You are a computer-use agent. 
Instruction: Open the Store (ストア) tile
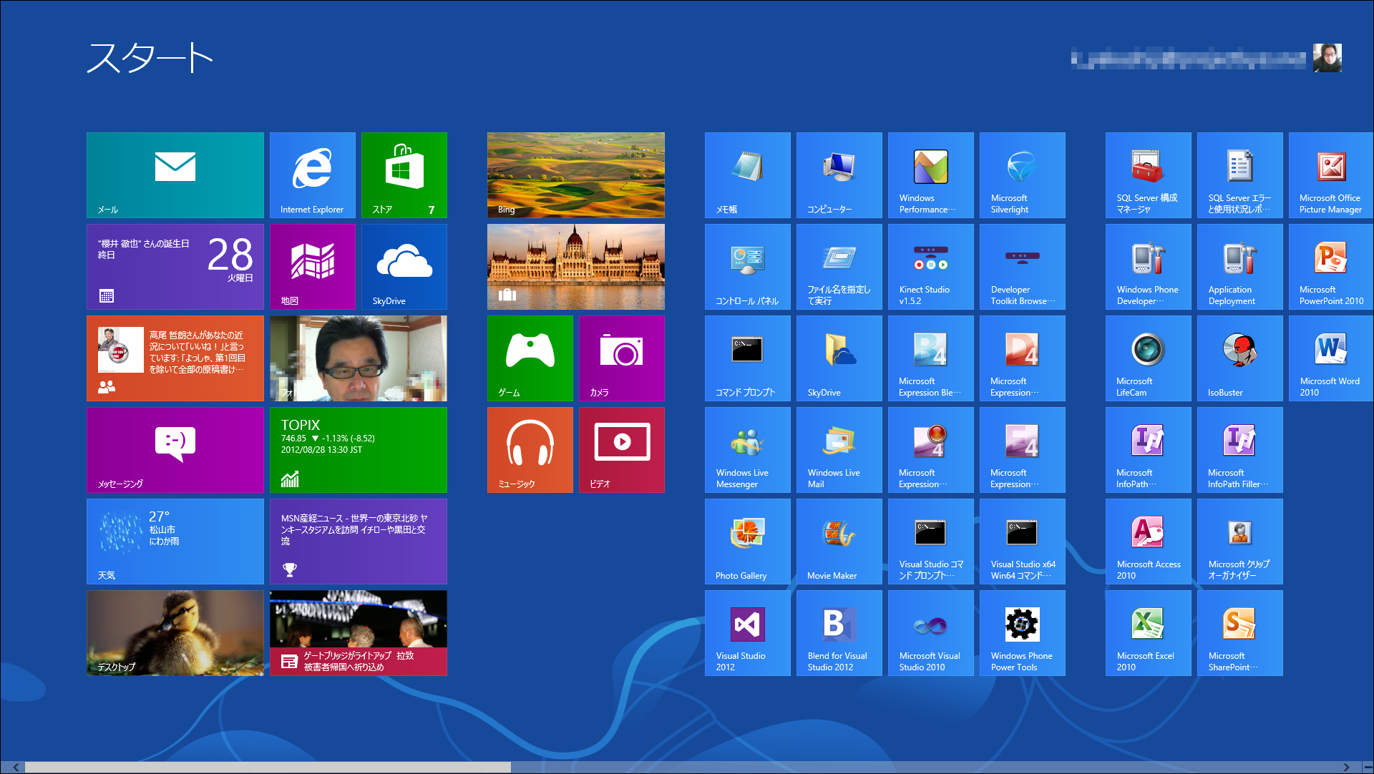[404, 175]
